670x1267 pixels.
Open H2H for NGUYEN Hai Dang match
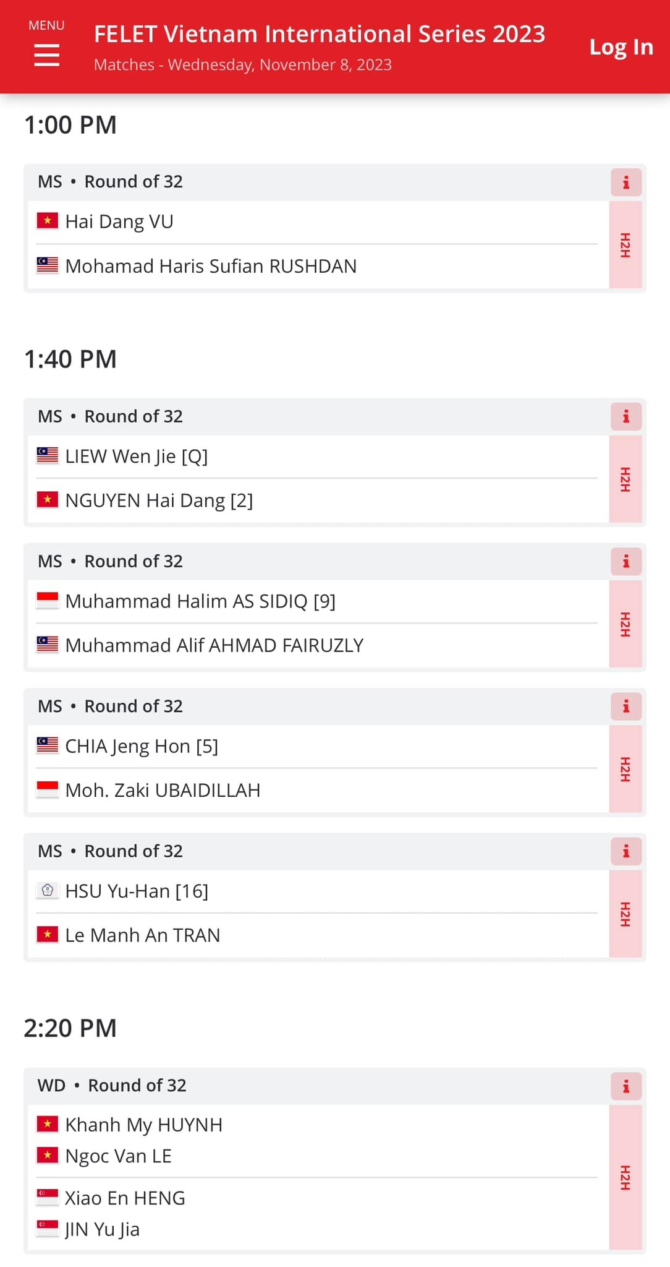click(625, 479)
